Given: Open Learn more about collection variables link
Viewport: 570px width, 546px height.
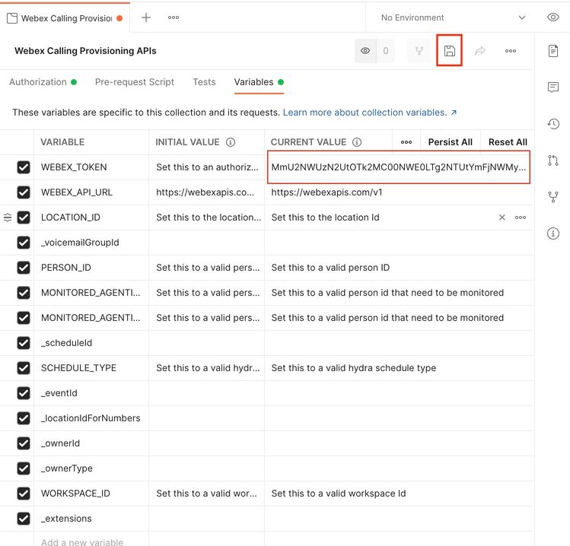Looking at the screenshot, I should [x=369, y=113].
